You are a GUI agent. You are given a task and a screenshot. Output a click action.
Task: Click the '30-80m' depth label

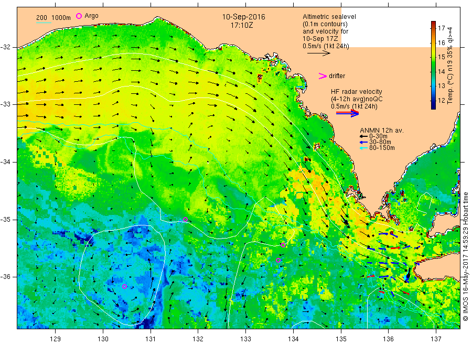[380, 142]
